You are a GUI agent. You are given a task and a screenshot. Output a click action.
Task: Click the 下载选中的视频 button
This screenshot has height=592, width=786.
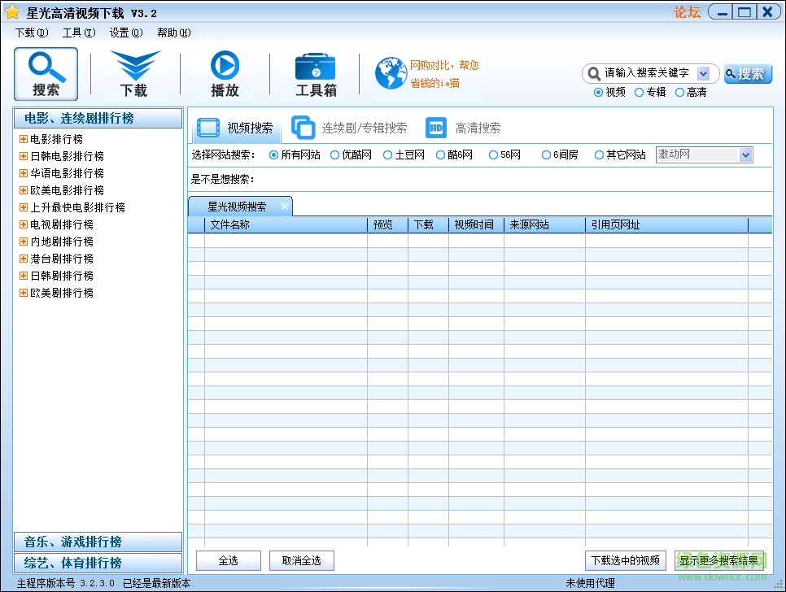click(x=625, y=560)
